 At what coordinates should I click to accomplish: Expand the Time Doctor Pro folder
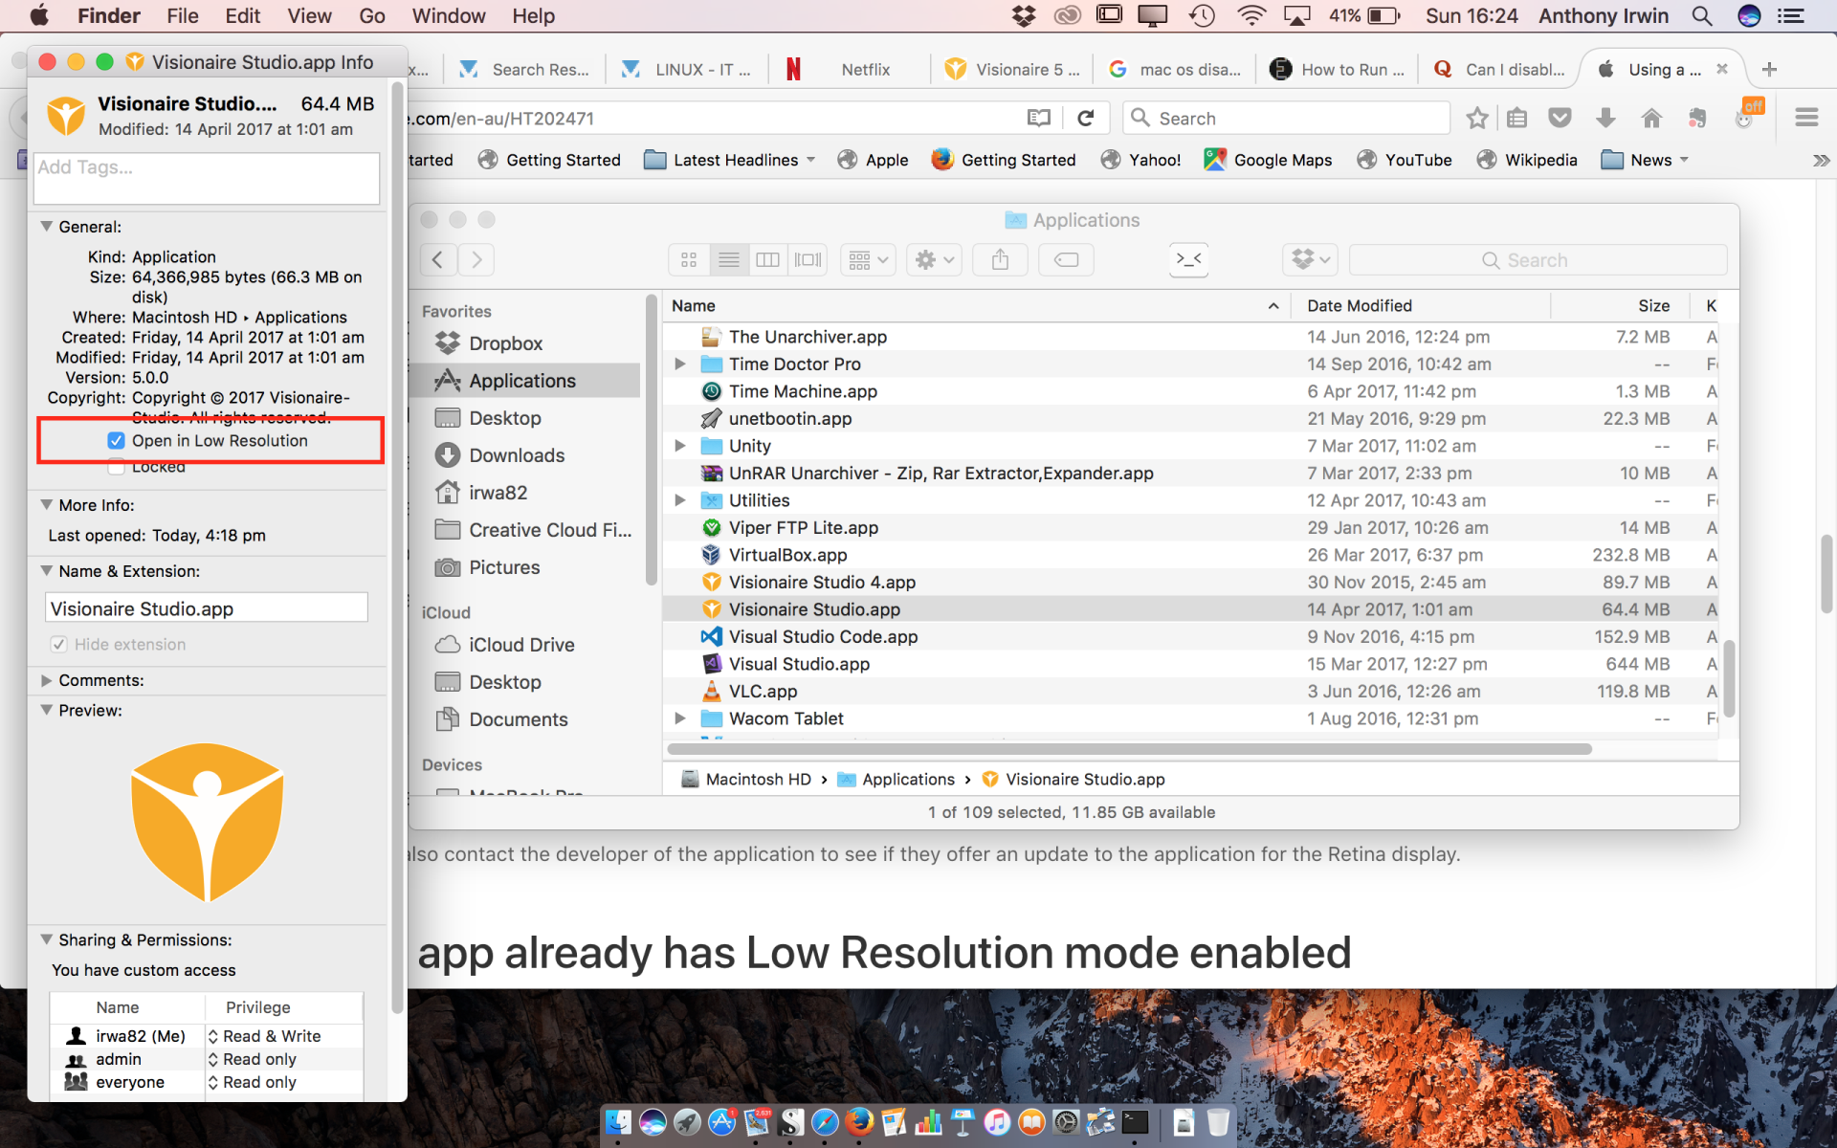tap(679, 364)
